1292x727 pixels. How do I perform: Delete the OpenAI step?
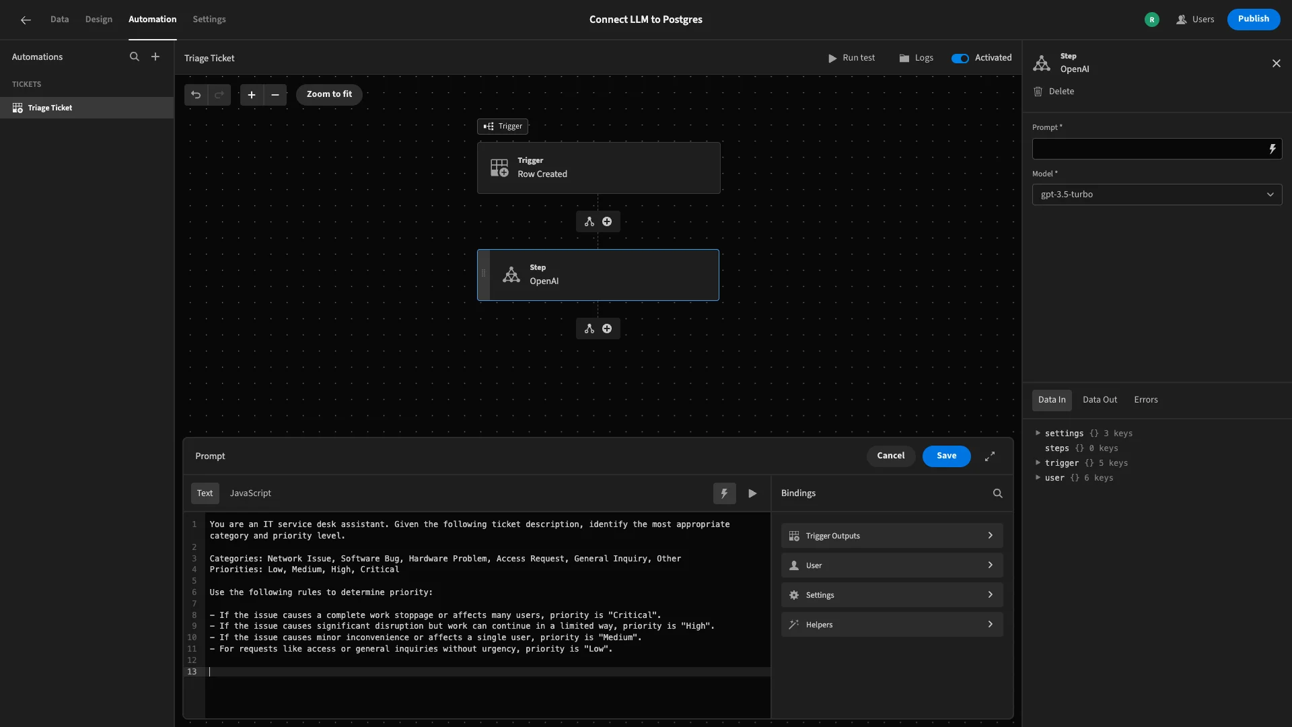1054,92
